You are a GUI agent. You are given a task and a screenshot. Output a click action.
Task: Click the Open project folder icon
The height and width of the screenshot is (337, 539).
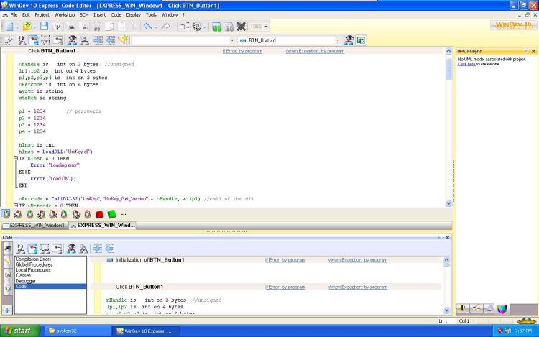tap(27, 27)
